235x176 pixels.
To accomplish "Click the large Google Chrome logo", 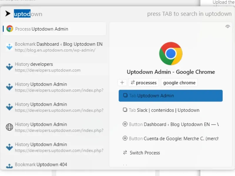I will click(x=171, y=54).
